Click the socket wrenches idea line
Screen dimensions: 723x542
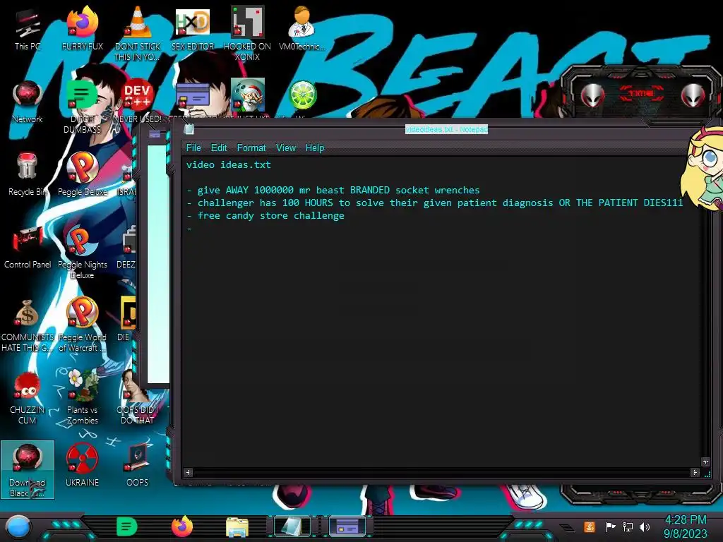click(x=333, y=191)
